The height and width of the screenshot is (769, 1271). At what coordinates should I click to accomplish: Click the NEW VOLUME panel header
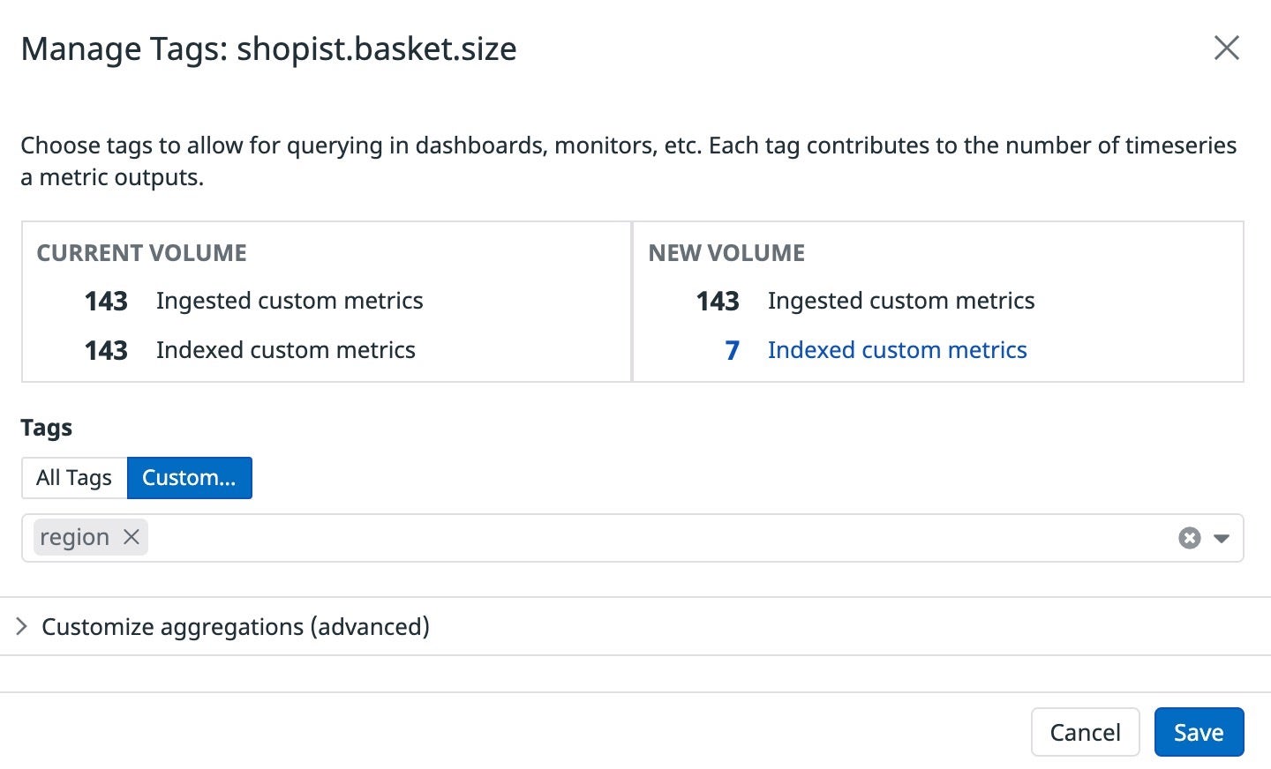pos(726,253)
